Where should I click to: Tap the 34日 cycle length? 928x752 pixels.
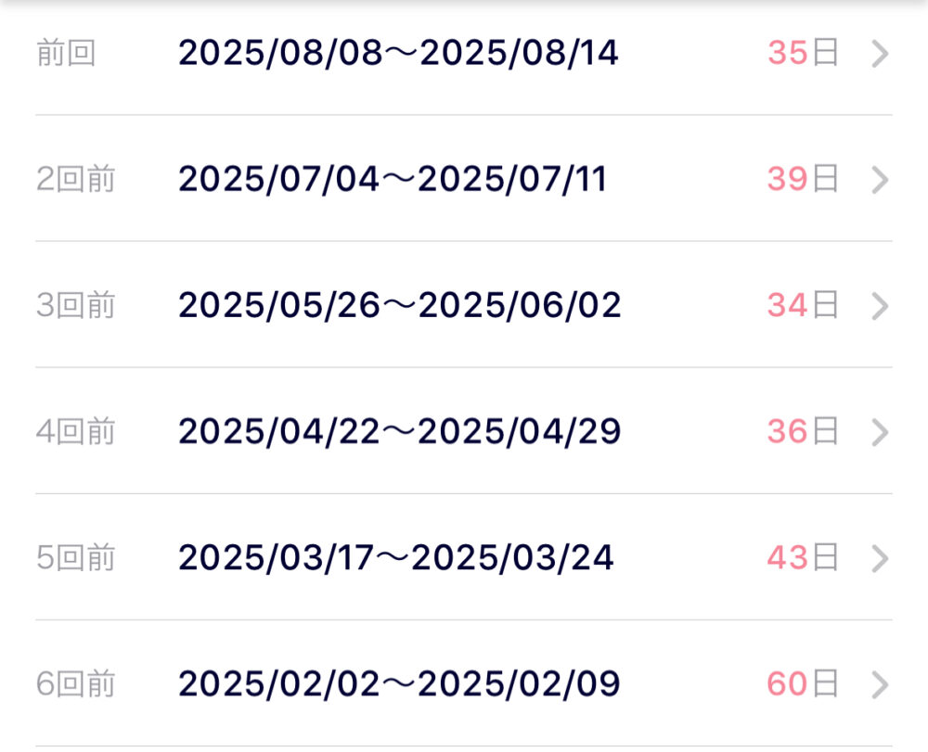point(803,305)
